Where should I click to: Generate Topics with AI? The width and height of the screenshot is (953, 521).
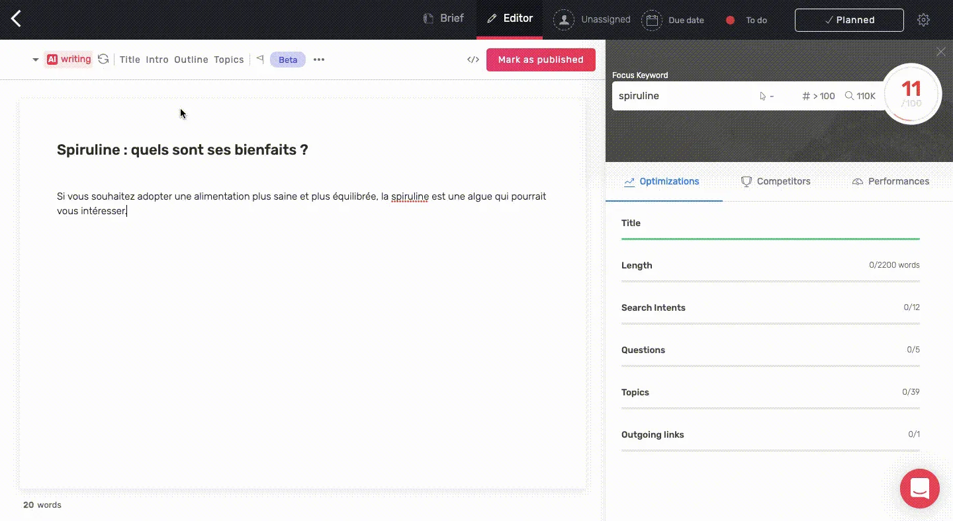pos(229,60)
